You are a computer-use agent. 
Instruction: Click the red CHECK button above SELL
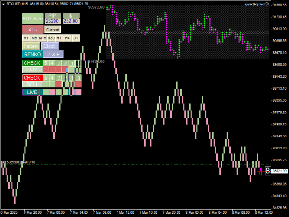[32, 78]
